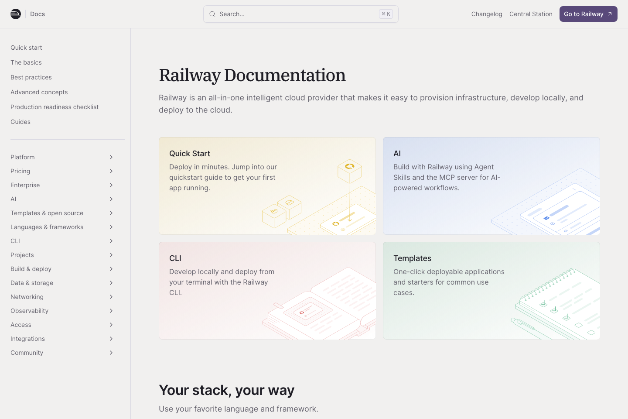Click the magnifying glass in the search bar
The height and width of the screenshot is (419, 628).
212,14
